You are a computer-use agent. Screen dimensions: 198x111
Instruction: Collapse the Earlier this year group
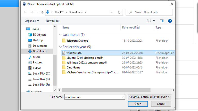(60, 47)
